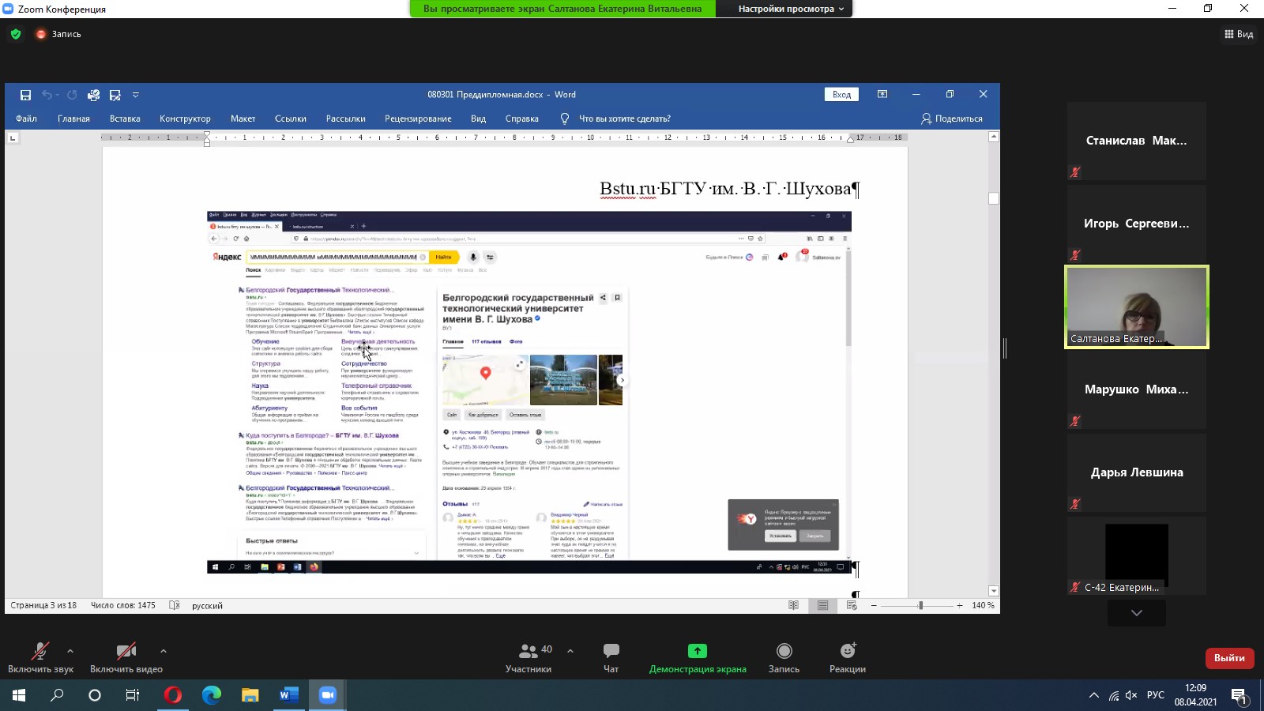Open Opera browser from taskbar

[x=173, y=695]
